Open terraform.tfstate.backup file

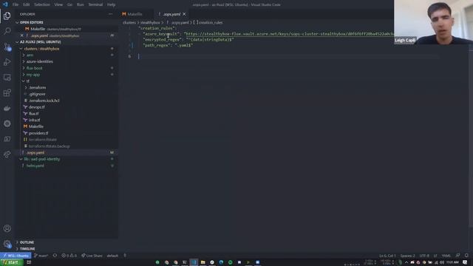(x=49, y=146)
